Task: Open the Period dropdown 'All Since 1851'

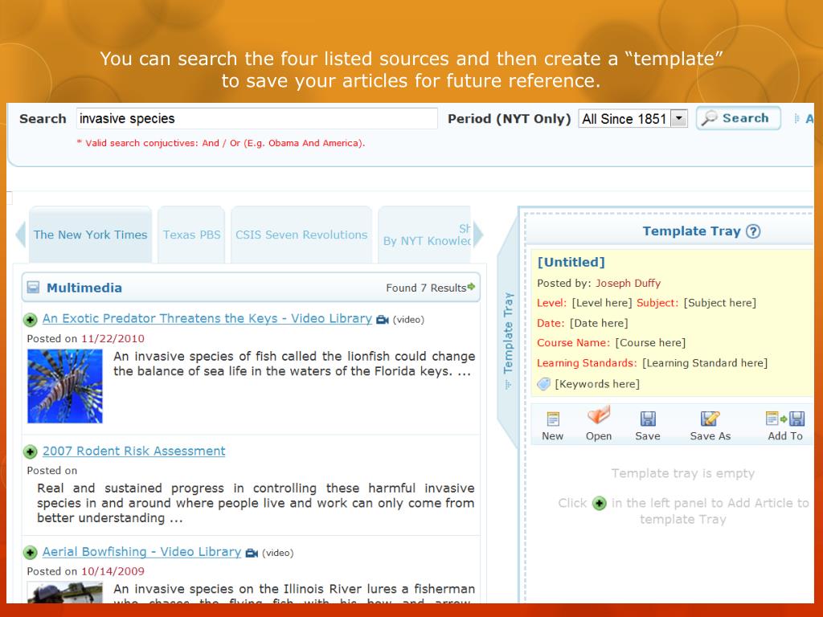Action: (679, 119)
